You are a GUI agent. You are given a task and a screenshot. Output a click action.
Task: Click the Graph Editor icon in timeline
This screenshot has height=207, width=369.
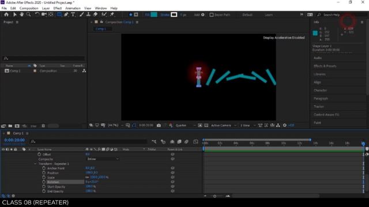coord(195,141)
